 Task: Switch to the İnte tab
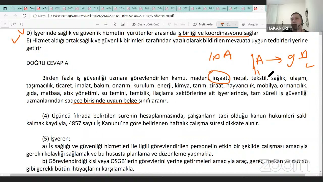click(x=17, y=8)
